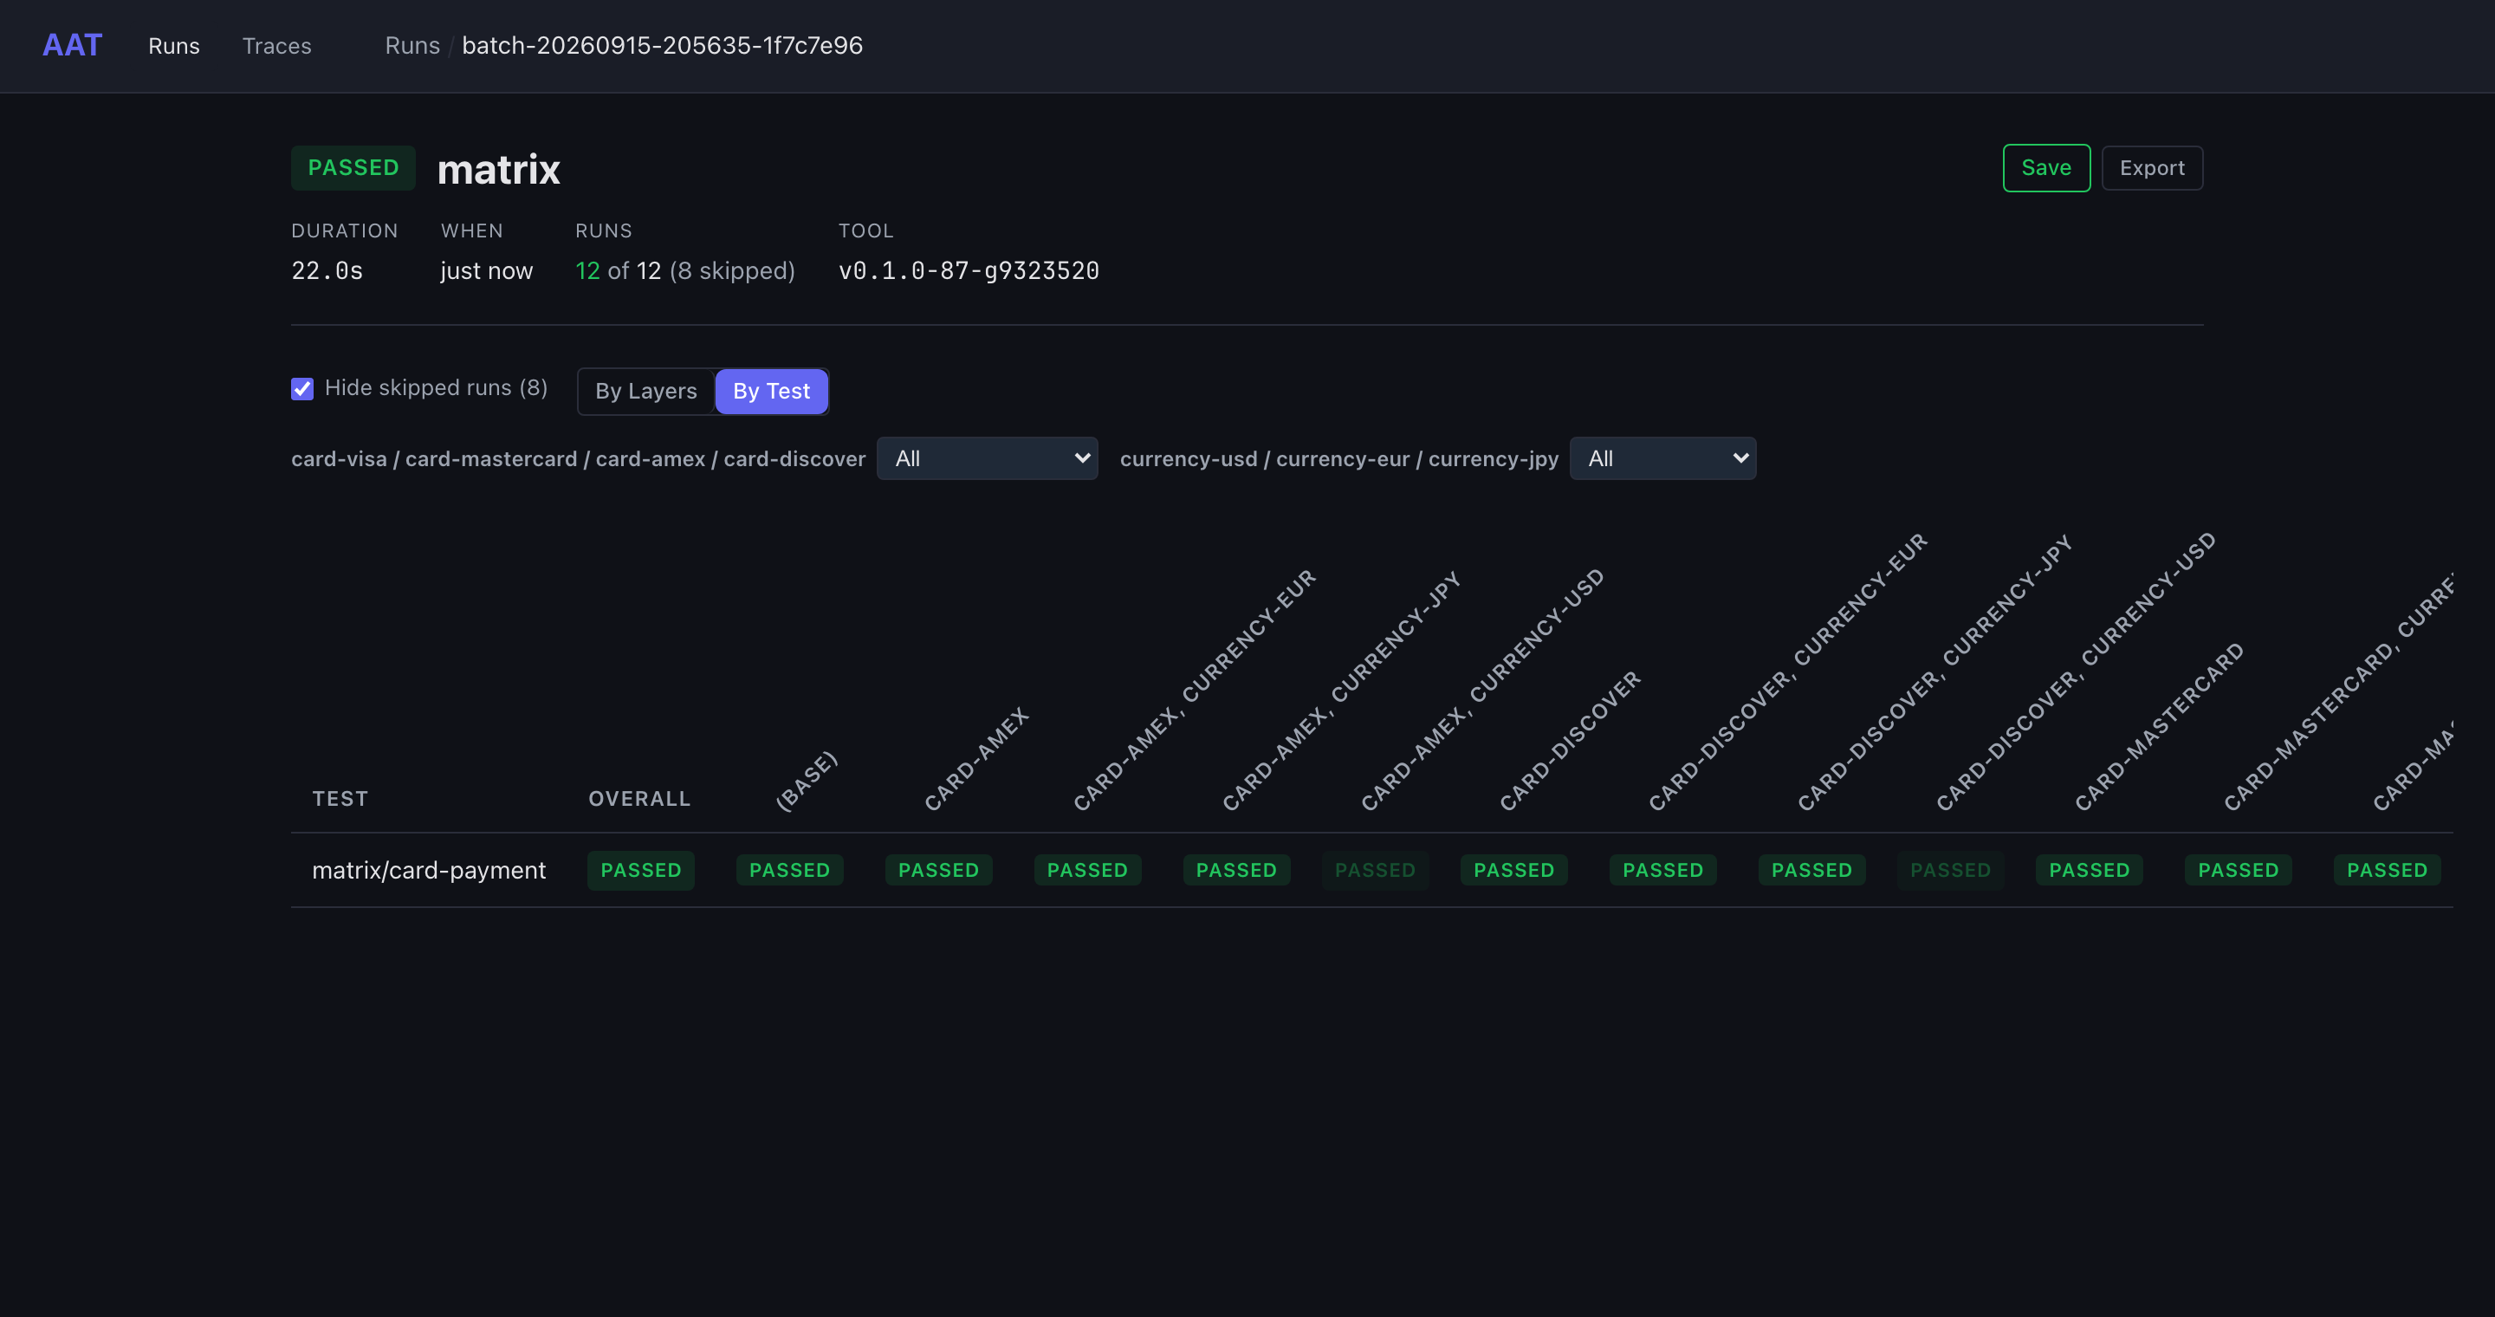
Task: Click PASSED badge under CARD-AMEX, CURRENCY-JPY
Action: (x=1236, y=871)
